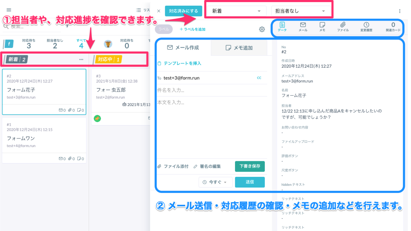Switch to the メモ追加 tab
Screen dimensions: 411x231
239,48
